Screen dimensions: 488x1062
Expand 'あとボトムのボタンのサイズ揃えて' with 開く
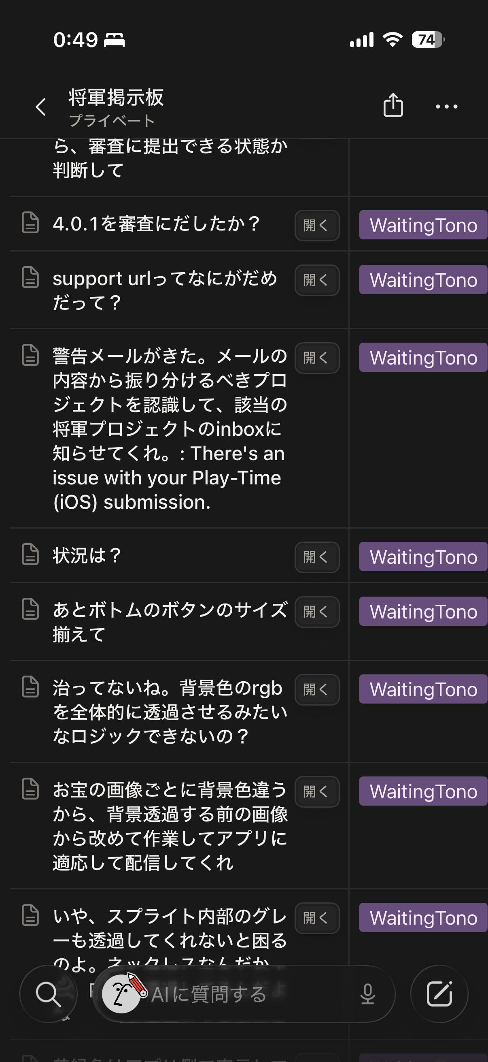317,612
